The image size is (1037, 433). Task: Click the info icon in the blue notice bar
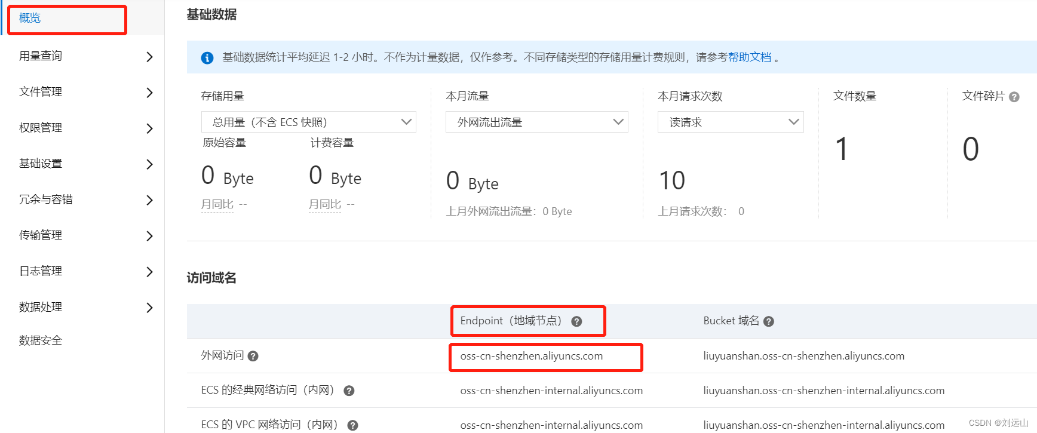pyautogui.click(x=207, y=58)
